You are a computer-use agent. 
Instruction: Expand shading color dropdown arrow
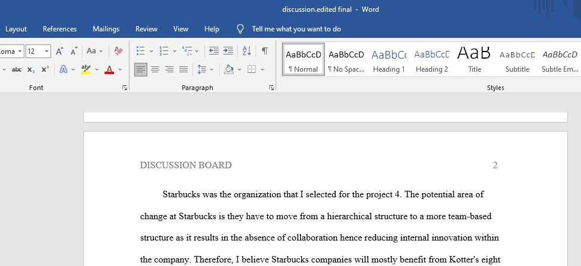tap(239, 69)
